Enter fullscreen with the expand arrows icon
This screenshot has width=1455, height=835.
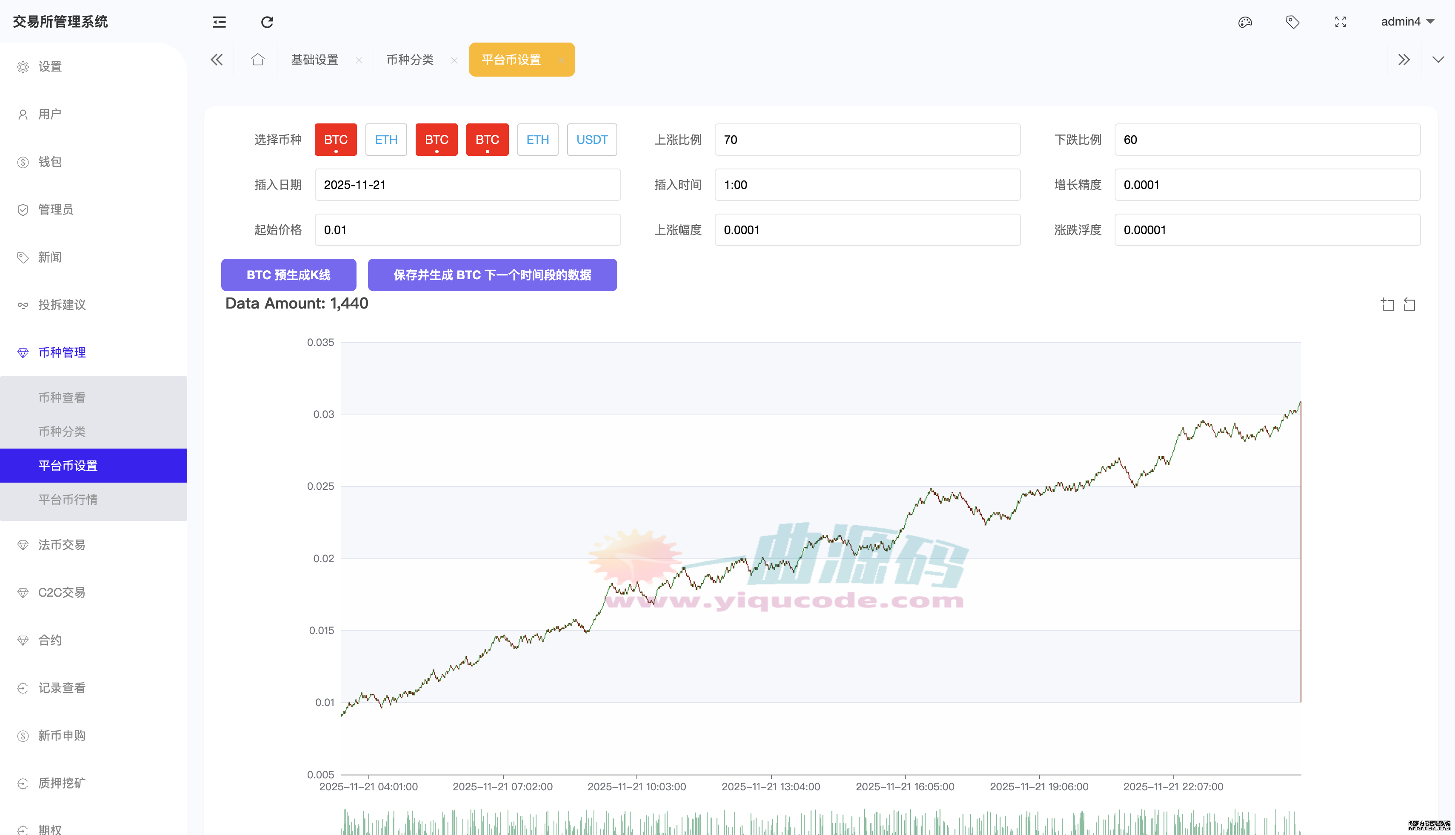(x=1340, y=22)
